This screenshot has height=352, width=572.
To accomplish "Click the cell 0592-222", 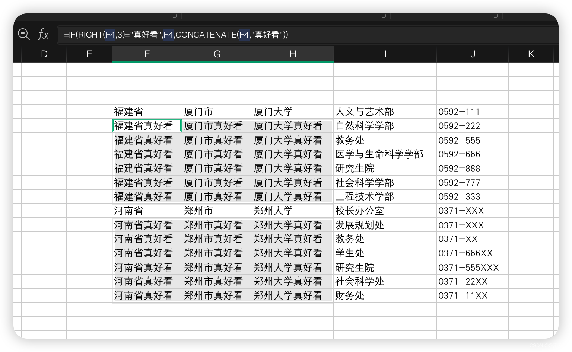I will 473,126.
